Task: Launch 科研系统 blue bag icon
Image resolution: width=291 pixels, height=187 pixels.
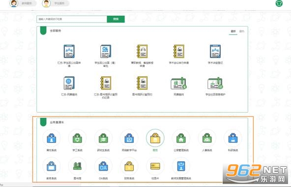Action: pyautogui.click(x=233, y=138)
